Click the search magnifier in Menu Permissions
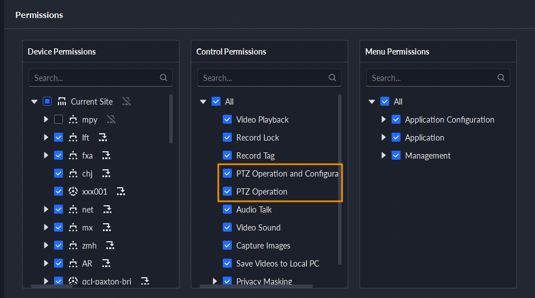This screenshot has height=298, width=535. [x=501, y=78]
